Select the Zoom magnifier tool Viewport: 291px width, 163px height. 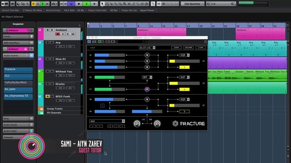(125, 4)
